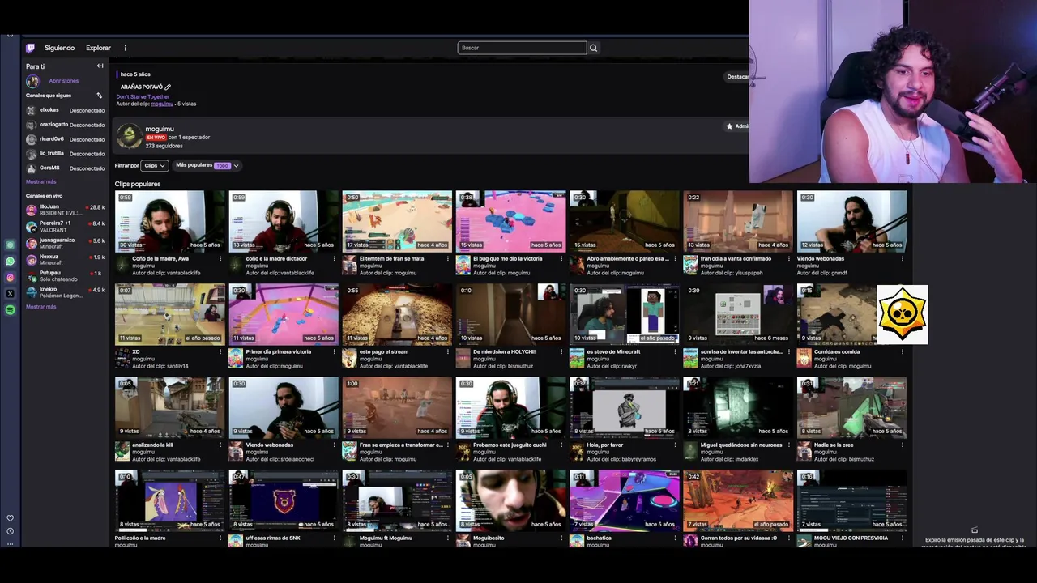This screenshot has height=583, width=1037.
Task: Open the clip title Primer día primera victoria
Action: coord(278,352)
